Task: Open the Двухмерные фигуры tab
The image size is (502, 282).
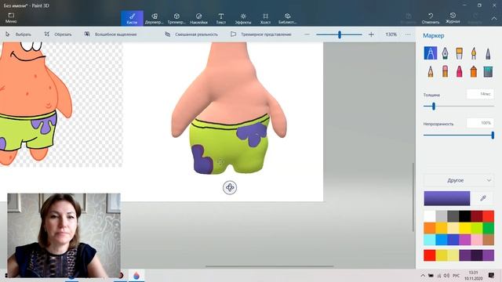Action: tap(155, 18)
